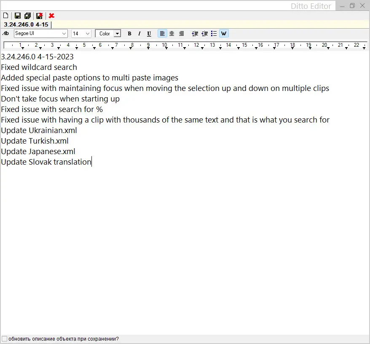
Task: Expand the Color dropdown arrow
Action: click(117, 34)
